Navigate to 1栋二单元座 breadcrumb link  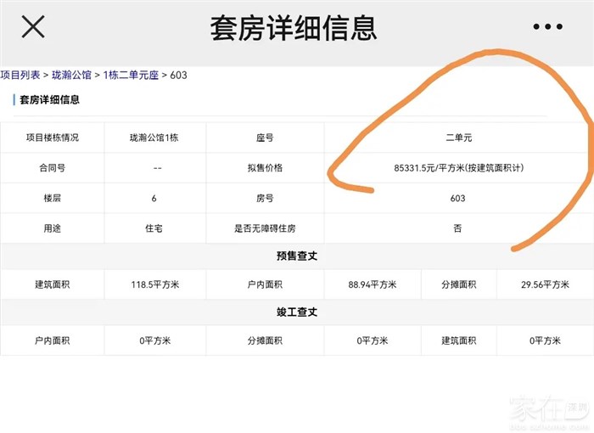[130, 76]
